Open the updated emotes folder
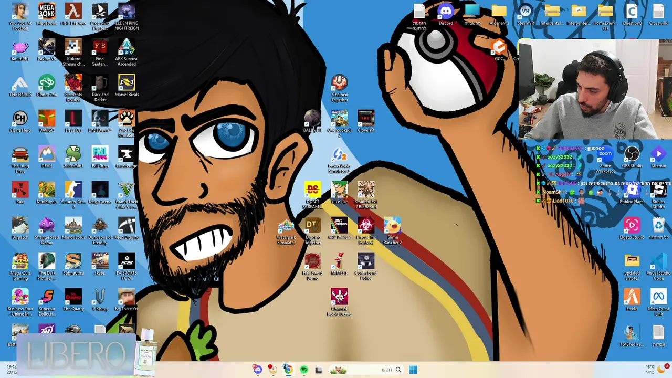This screenshot has height=378, width=672. tap(632, 267)
